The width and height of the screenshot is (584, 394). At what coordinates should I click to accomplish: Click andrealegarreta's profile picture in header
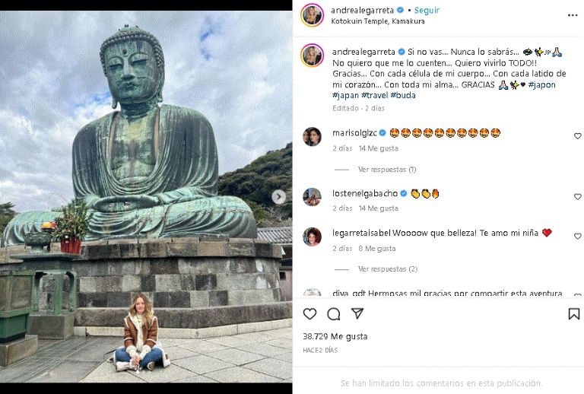312,15
